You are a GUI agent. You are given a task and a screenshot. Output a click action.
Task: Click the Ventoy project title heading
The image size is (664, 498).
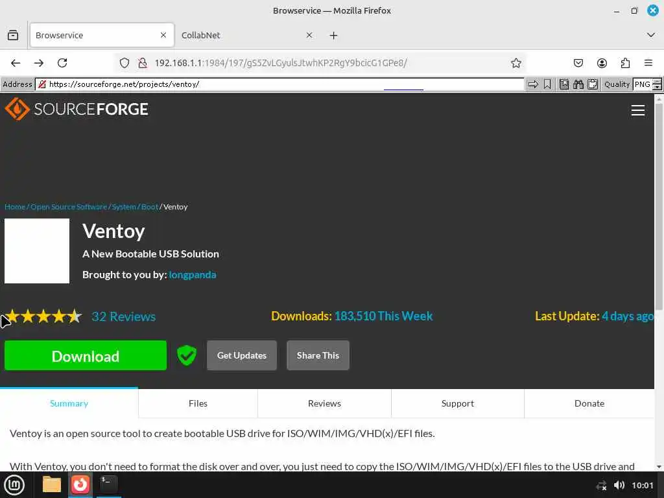(113, 231)
